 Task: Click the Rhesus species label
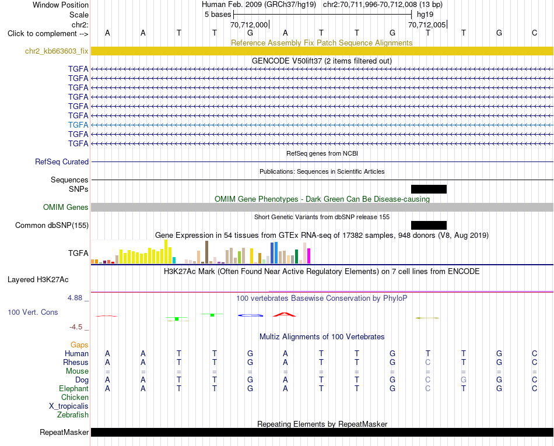pos(76,362)
